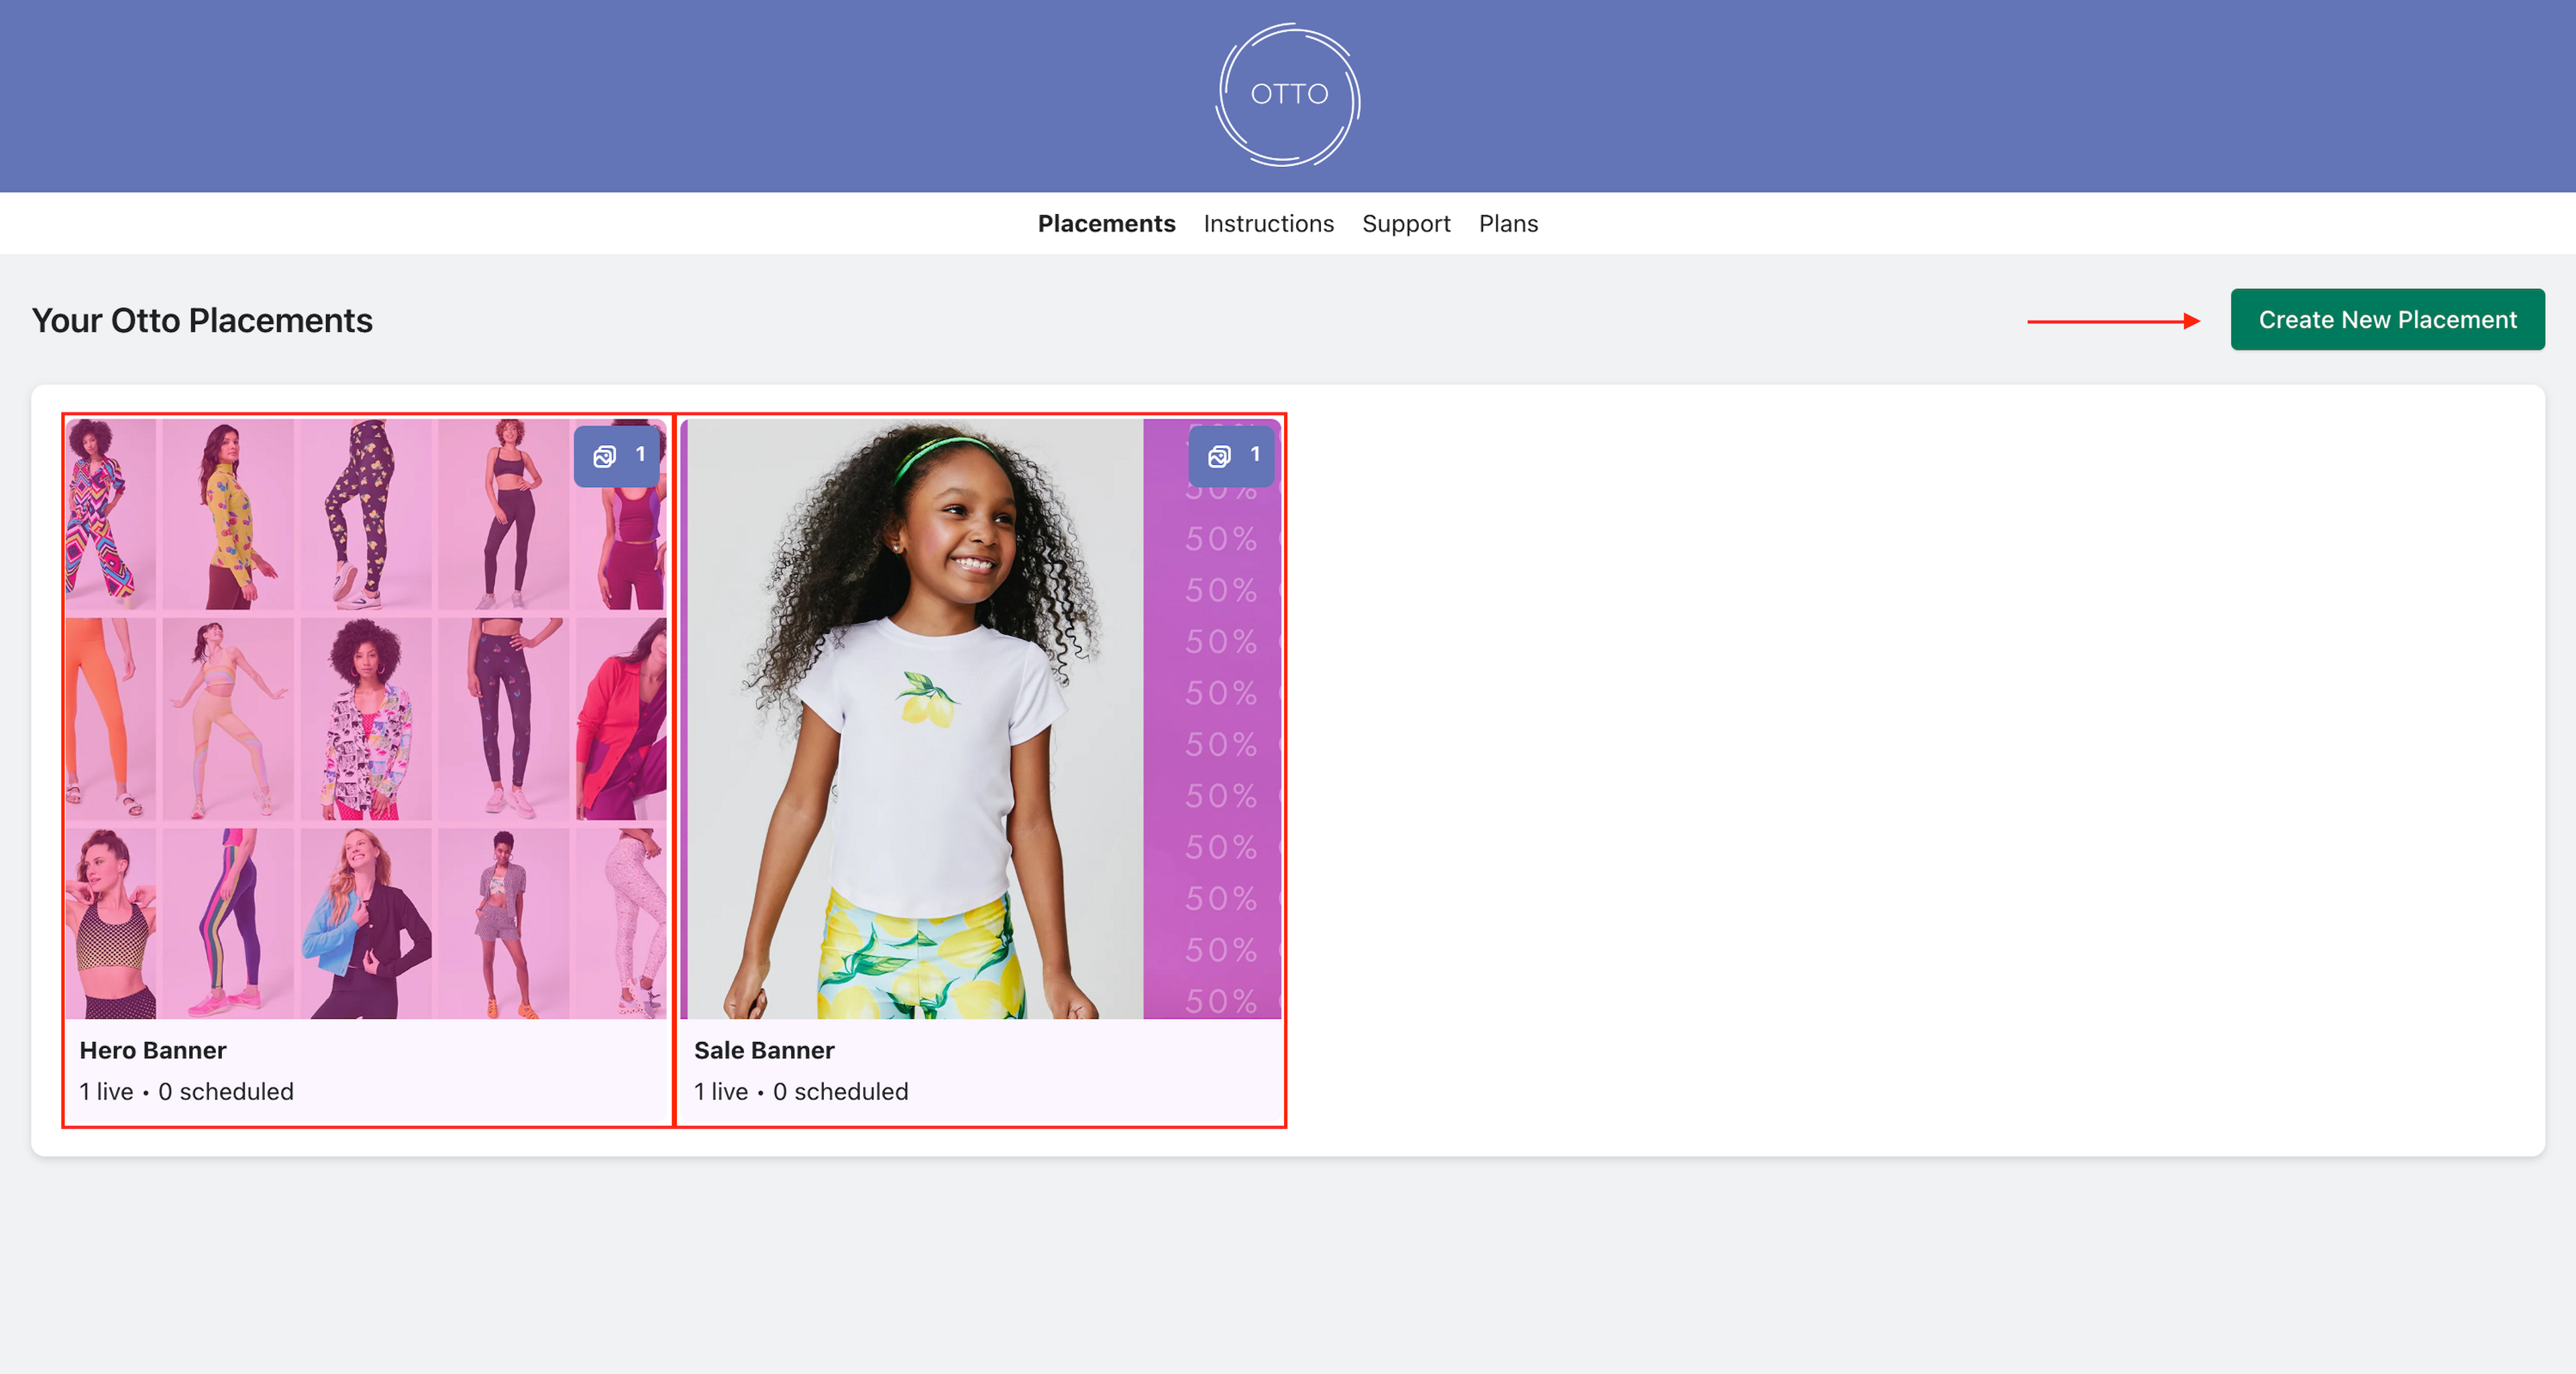2576x1374 pixels.
Task: Click the Hero Banner title text
Action: (x=153, y=1050)
